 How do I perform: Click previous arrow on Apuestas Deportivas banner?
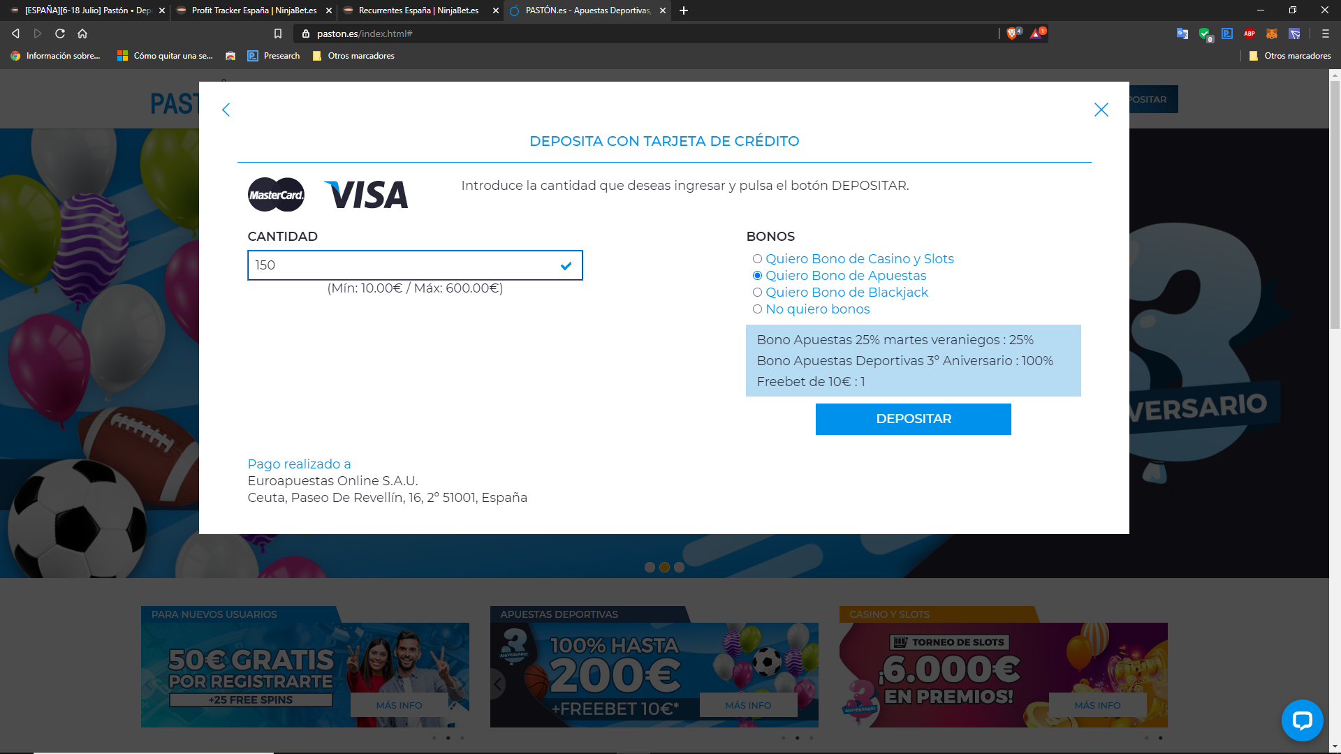pos(497,683)
